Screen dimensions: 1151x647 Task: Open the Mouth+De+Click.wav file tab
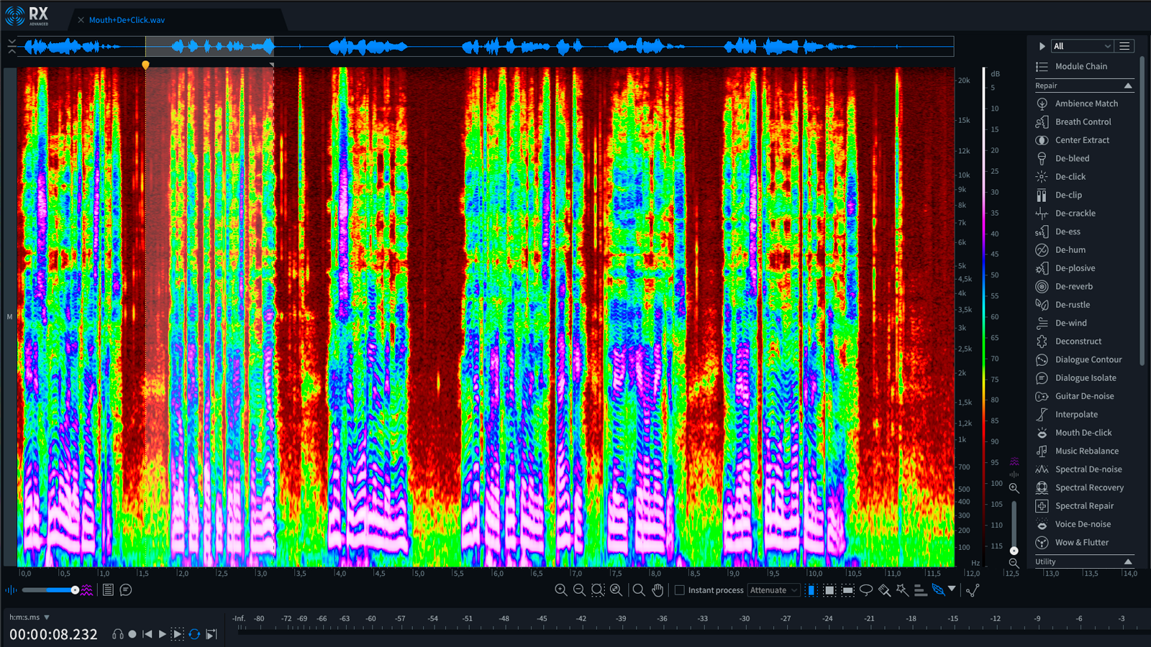pyautogui.click(x=127, y=20)
